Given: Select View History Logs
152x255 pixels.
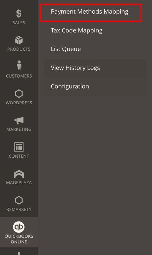Looking at the screenshot, I should (x=75, y=68).
